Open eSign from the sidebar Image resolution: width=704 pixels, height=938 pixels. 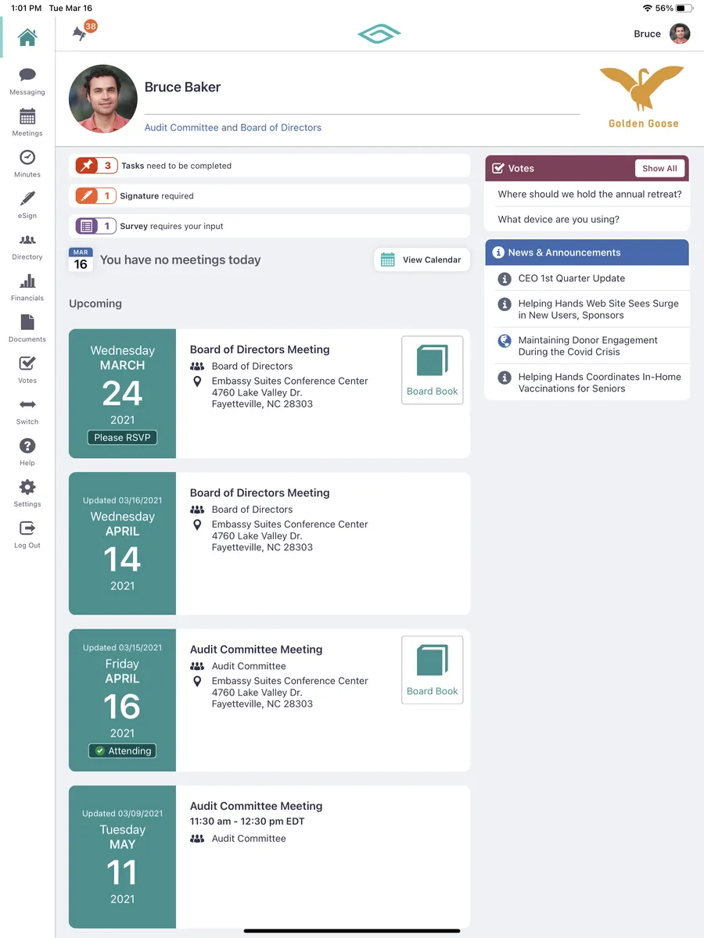click(27, 205)
